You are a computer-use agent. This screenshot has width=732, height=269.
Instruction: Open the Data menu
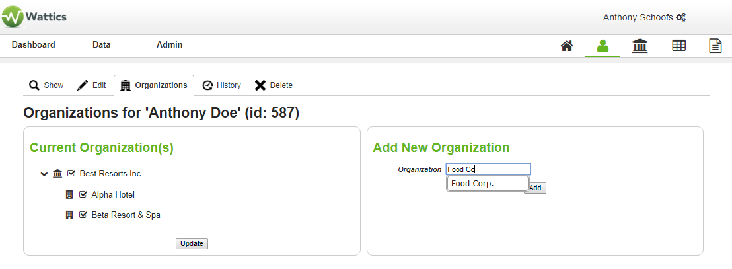(x=101, y=45)
